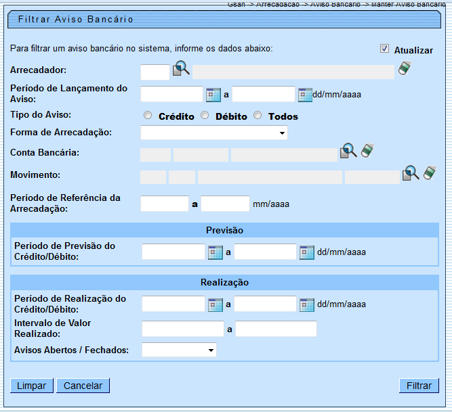Screen dimensions: 452x412
Task: Expand the Forma de Arrecadação dropdown
Action: coord(213,133)
